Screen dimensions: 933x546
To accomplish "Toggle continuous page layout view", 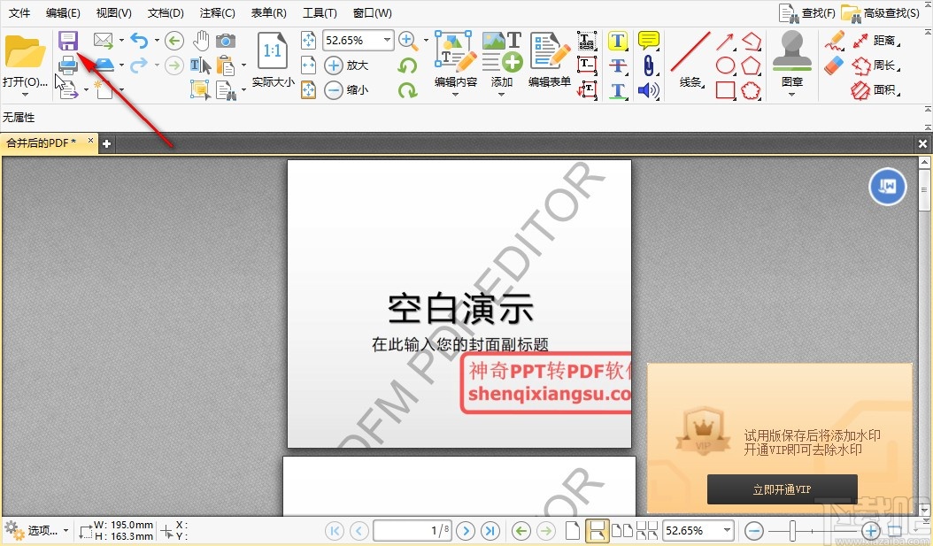I will [x=597, y=530].
